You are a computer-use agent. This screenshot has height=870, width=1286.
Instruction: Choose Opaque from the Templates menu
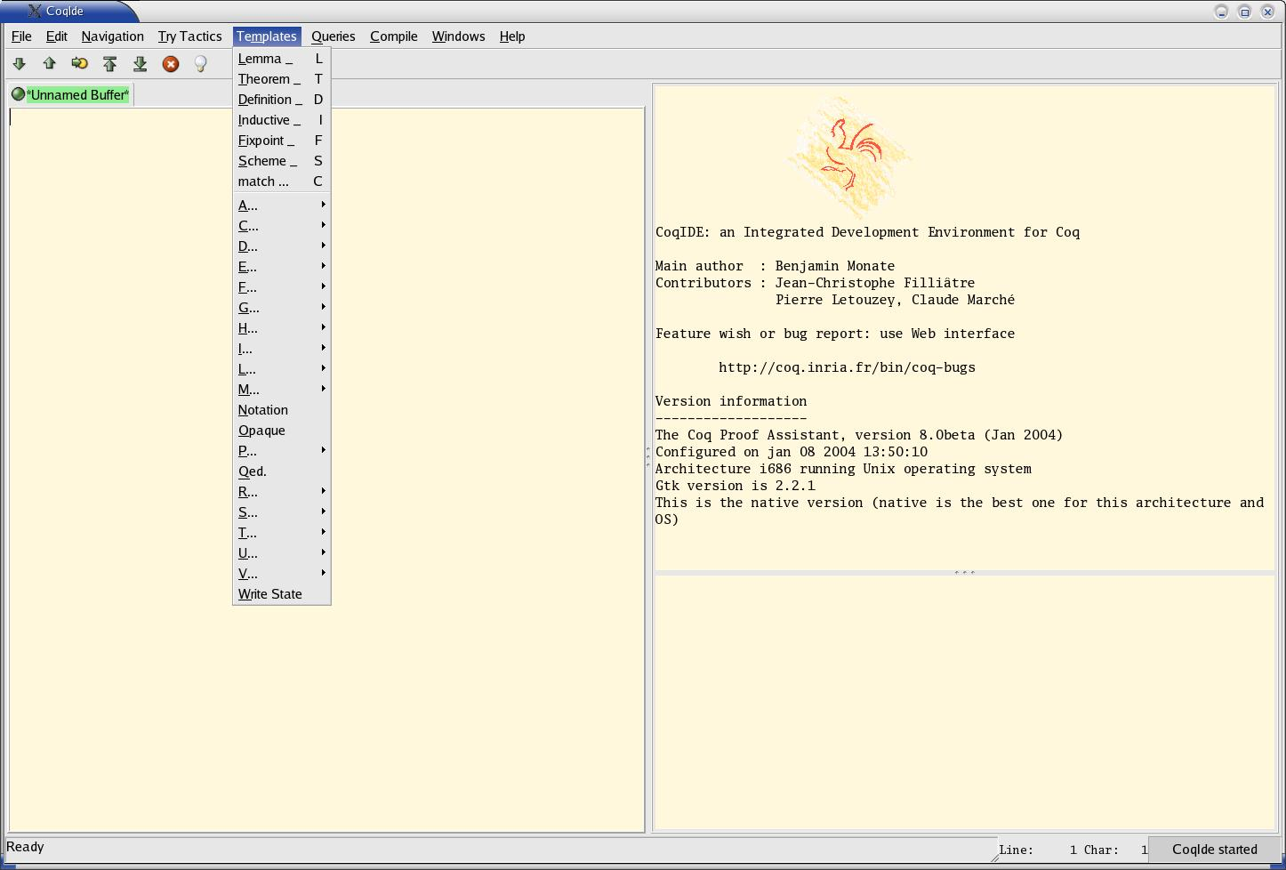281,431
